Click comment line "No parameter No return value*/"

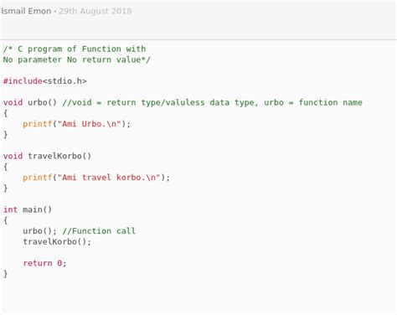(x=77, y=59)
